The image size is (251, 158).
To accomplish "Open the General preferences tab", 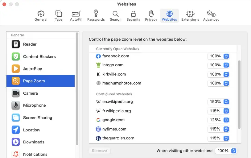I will click(x=41, y=16).
